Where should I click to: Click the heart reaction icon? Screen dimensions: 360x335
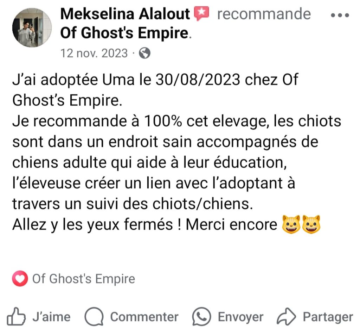coord(20,278)
